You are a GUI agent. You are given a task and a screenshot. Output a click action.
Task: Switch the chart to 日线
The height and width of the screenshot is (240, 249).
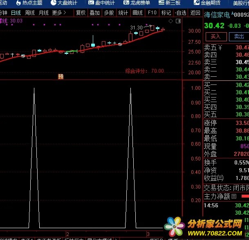click(x=16, y=13)
